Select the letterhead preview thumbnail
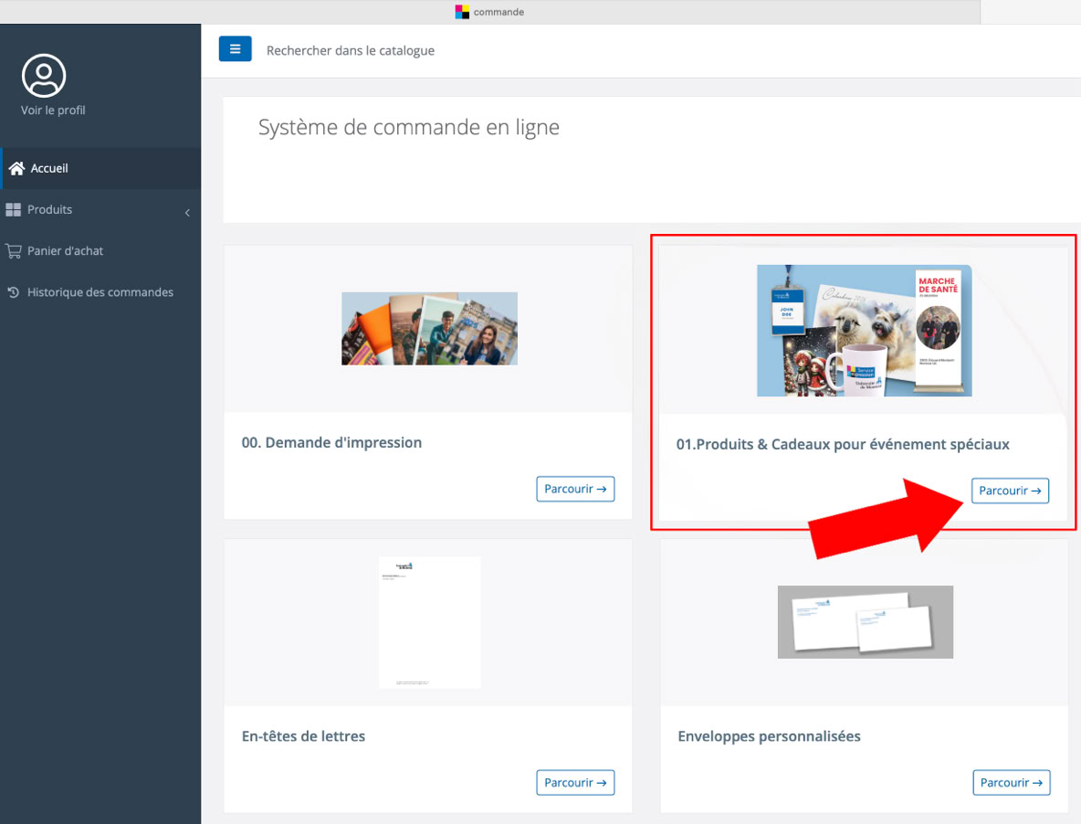The image size is (1081, 824). [429, 622]
